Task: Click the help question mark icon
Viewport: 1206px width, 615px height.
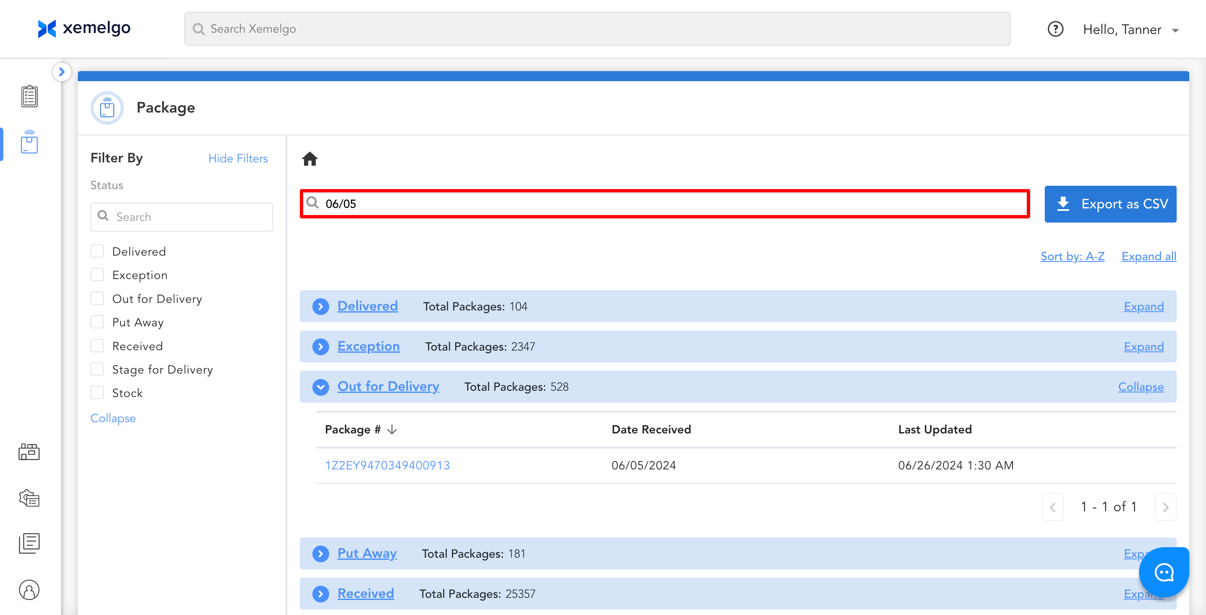Action: [x=1055, y=29]
